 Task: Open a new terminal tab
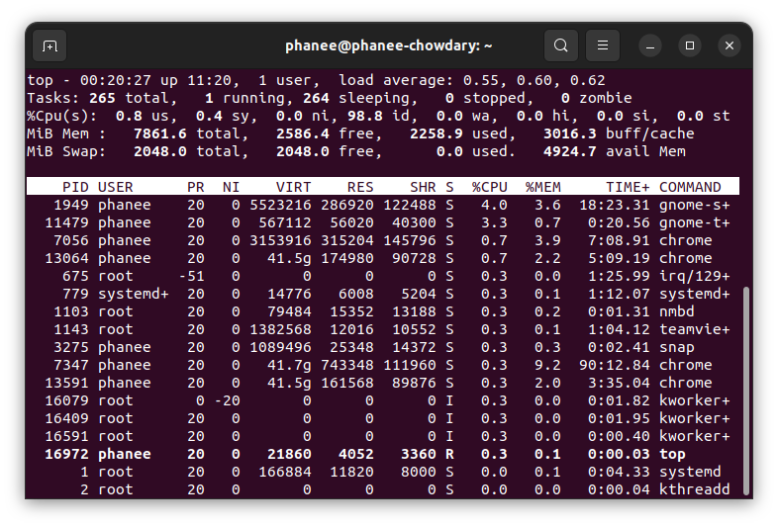[49, 46]
